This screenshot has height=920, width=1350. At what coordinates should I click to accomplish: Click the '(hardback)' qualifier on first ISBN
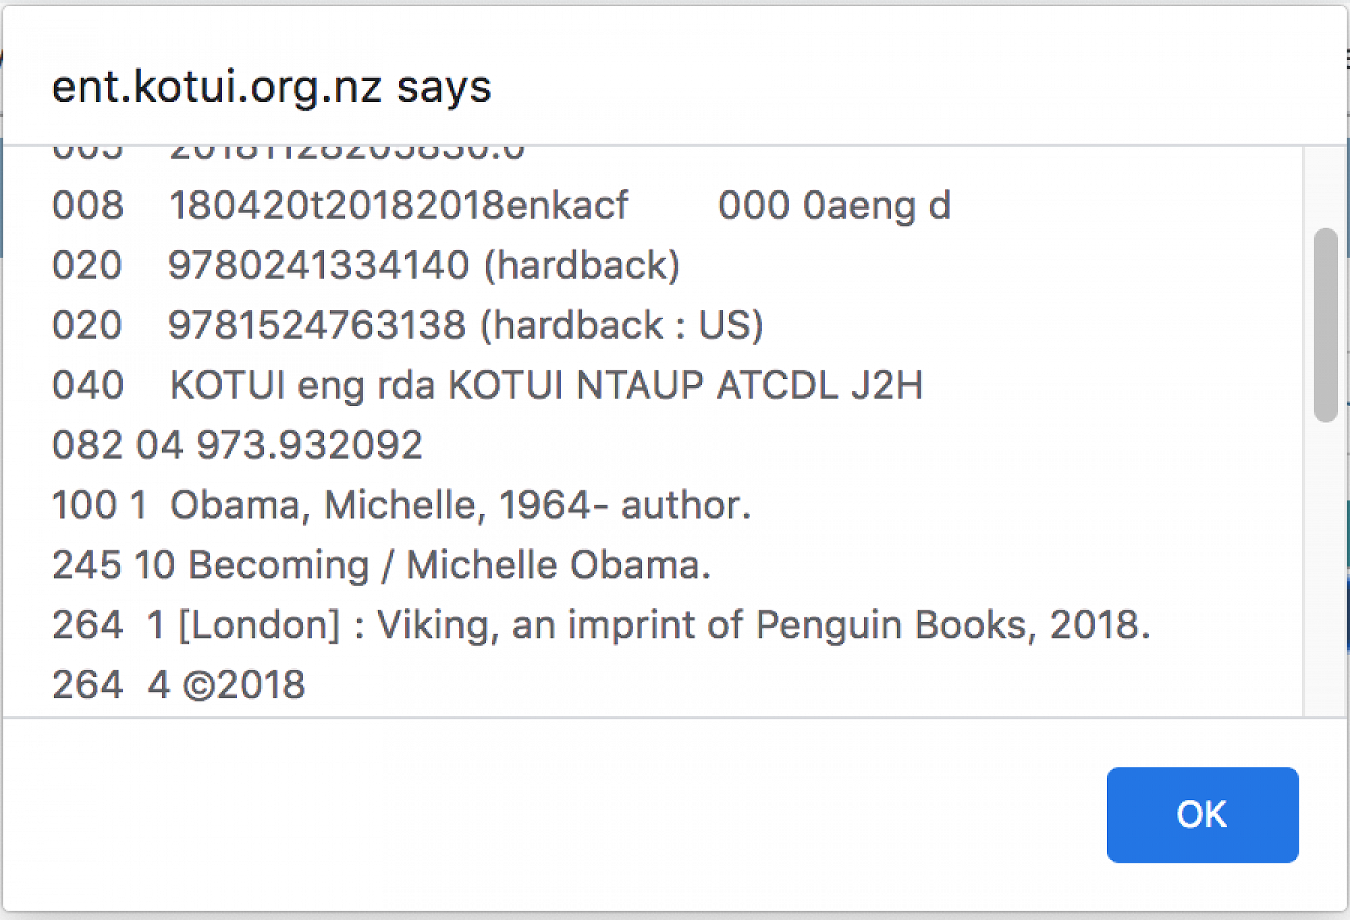582,264
